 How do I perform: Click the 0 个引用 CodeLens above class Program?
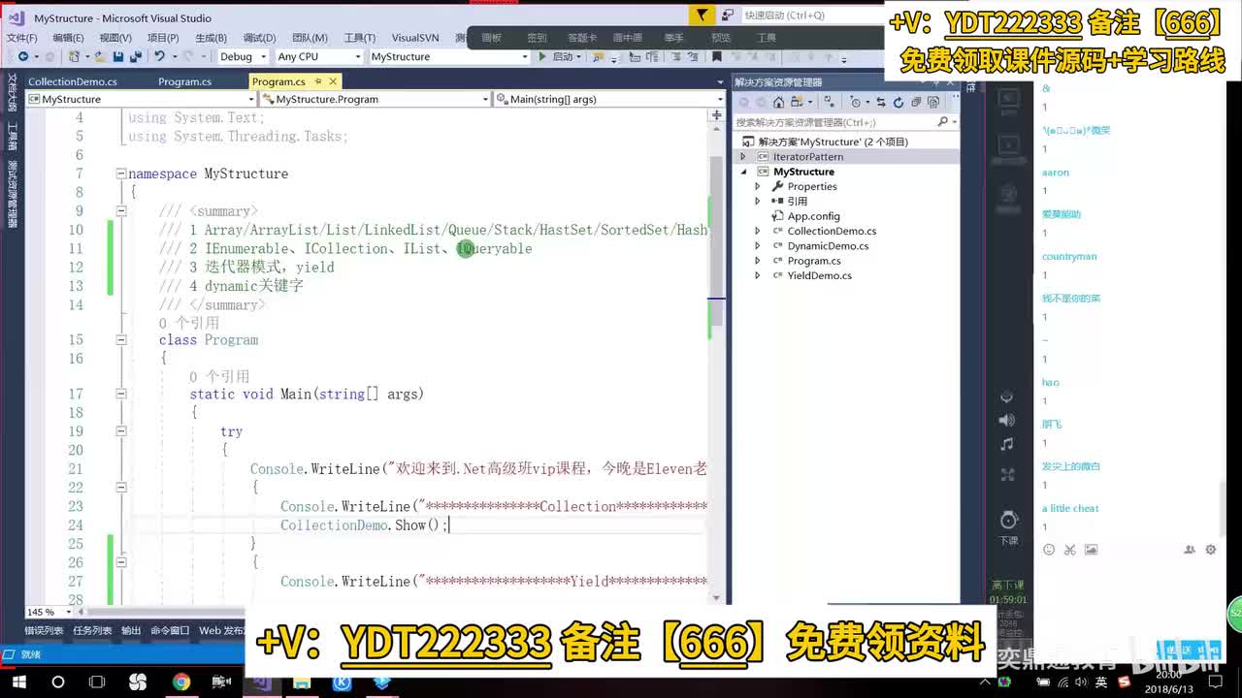coord(189,323)
